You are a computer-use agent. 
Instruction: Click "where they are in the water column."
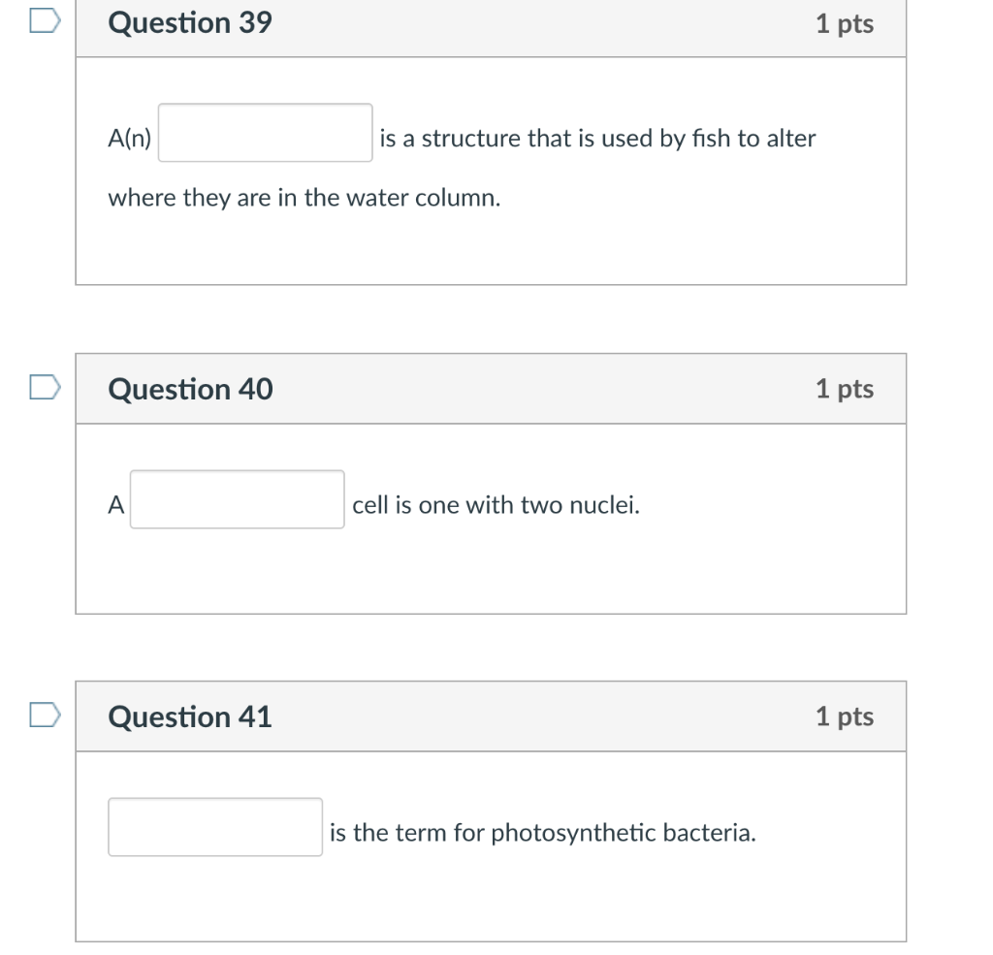(x=304, y=199)
